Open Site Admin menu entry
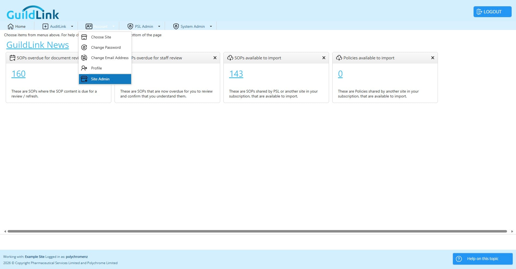The width and height of the screenshot is (516, 269). 105,79
